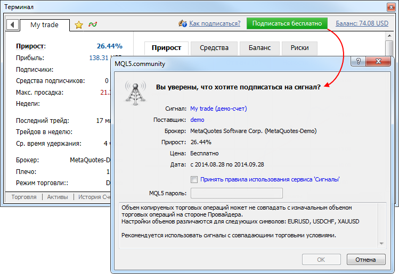Select the My trade tab
The height and width of the screenshot is (274, 399).
(x=45, y=25)
